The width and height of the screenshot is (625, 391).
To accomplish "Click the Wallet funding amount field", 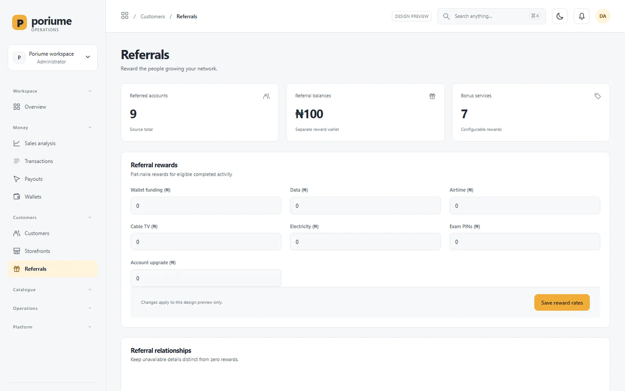I will 206,206.
